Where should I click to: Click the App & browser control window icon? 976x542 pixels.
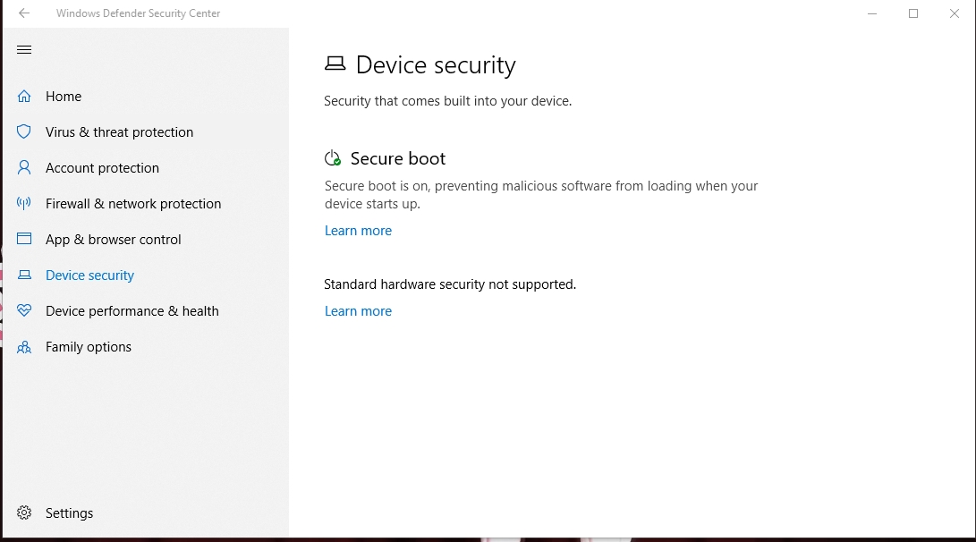pos(24,240)
